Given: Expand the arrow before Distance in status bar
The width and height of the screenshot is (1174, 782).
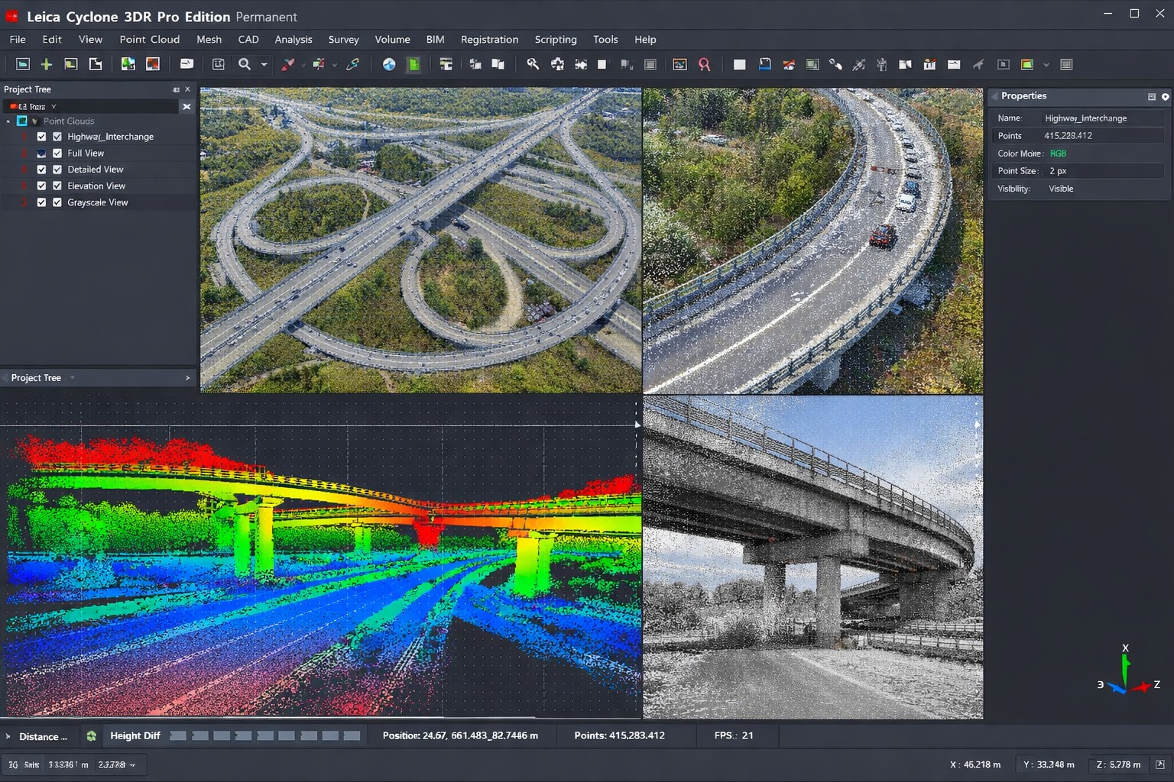Looking at the screenshot, I should click(8, 737).
